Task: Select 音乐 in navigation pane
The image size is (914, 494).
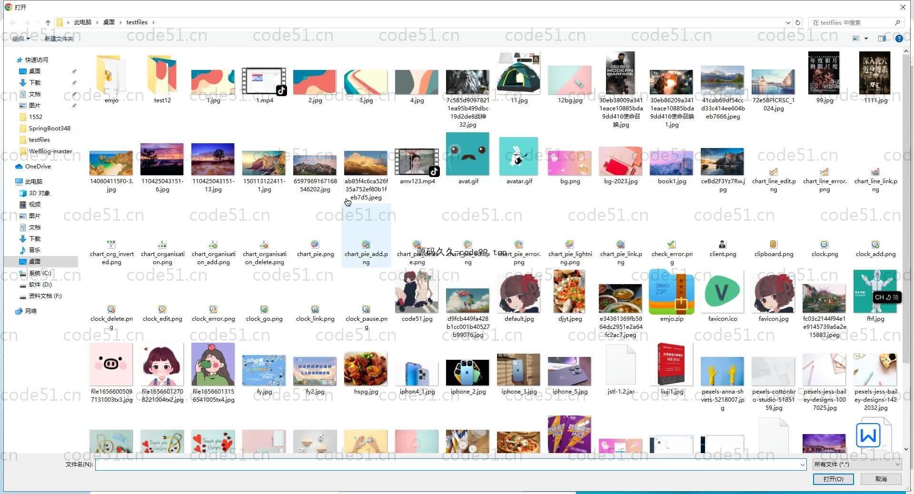Action: click(35, 250)
